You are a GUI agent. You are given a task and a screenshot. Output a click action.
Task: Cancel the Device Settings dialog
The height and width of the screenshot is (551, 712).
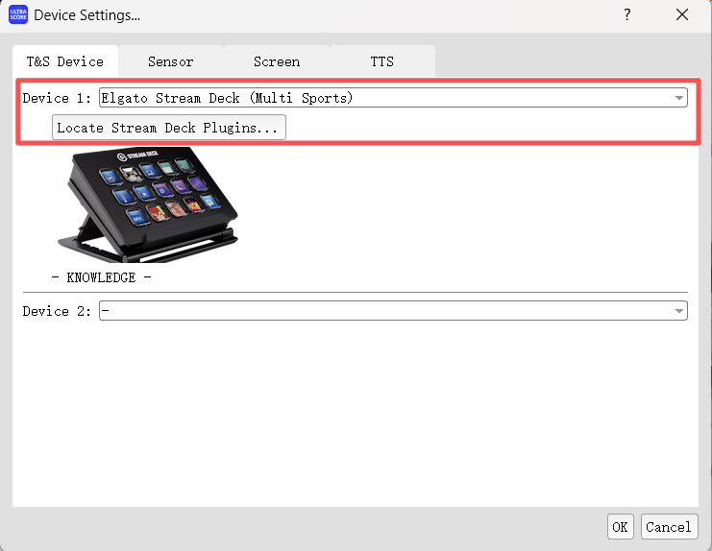pyautogui.click(x=668, y=526)
